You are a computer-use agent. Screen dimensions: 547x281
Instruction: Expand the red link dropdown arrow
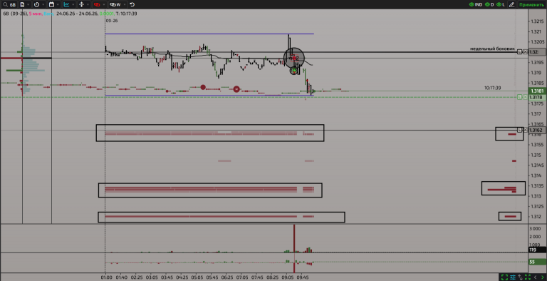tap(103, 4)
